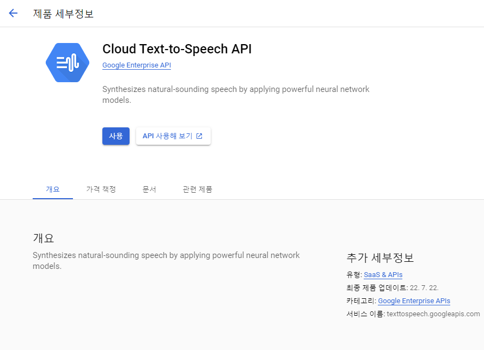The height and width of the screenshot is (350, 484).
Task: Switch to the 개요 tab
Action: (x=53, y=189)
